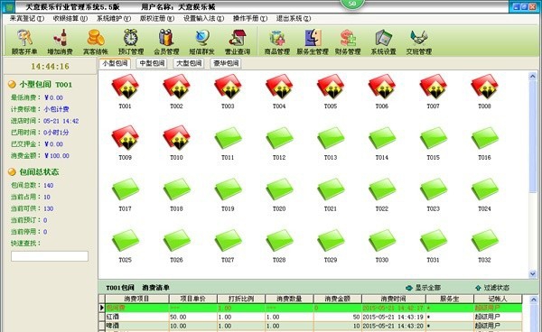Screen dimensions: 542x332
Task: Open 预订管理 clock icon
Action: click(x=131, y=42)
